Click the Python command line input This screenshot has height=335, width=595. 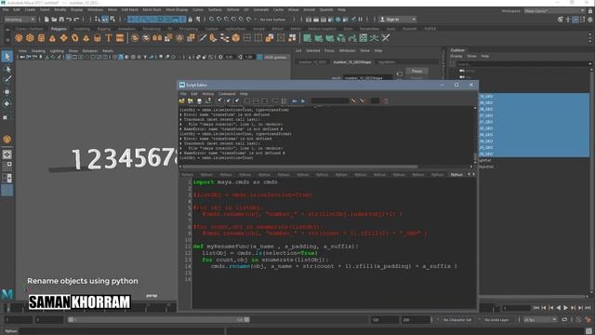pyautogui.click(x=122, y=331)
